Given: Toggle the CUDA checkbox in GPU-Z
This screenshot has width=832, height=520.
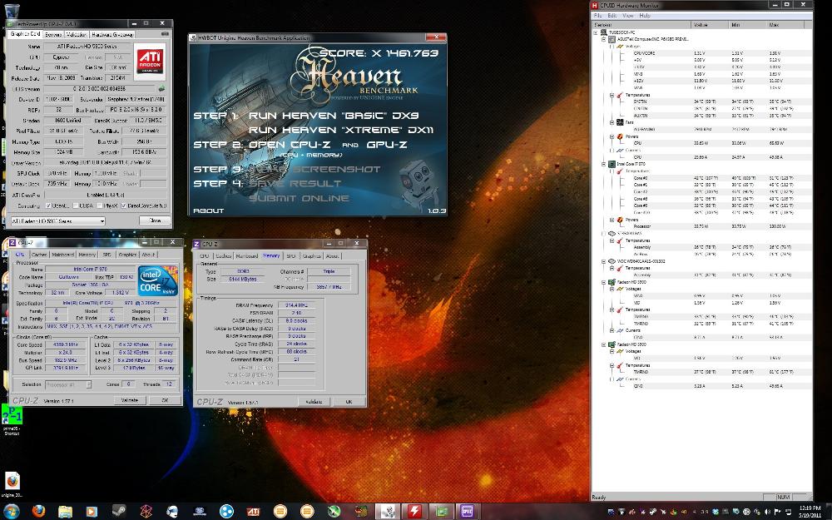Looking at the screenshot, I should tap(76, 206).
